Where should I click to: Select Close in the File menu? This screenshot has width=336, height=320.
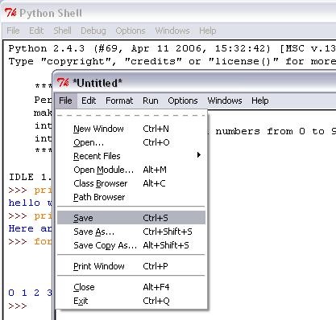click(x=131, y=287)
